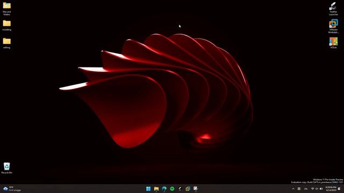
Task: Open the Wi-Fi network status icon
Action: point(313,189)
